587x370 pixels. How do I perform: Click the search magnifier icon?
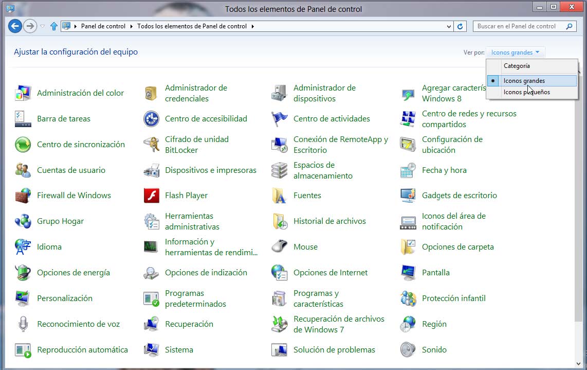570,26
